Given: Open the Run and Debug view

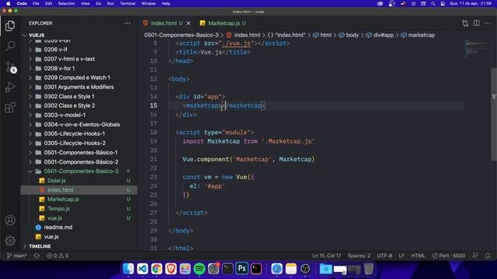Looking at the screenshot, I should (10, 87).
